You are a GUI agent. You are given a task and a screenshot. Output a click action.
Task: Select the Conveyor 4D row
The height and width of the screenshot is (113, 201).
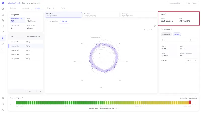[26, 59]
